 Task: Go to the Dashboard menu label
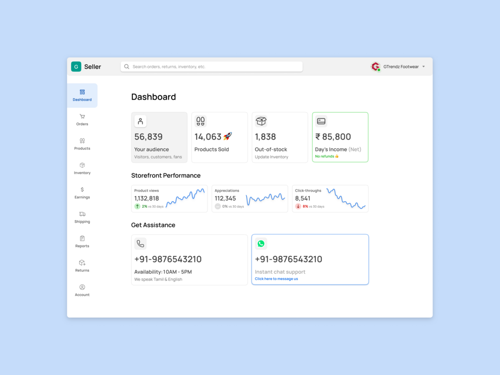(x=82, y=100)
